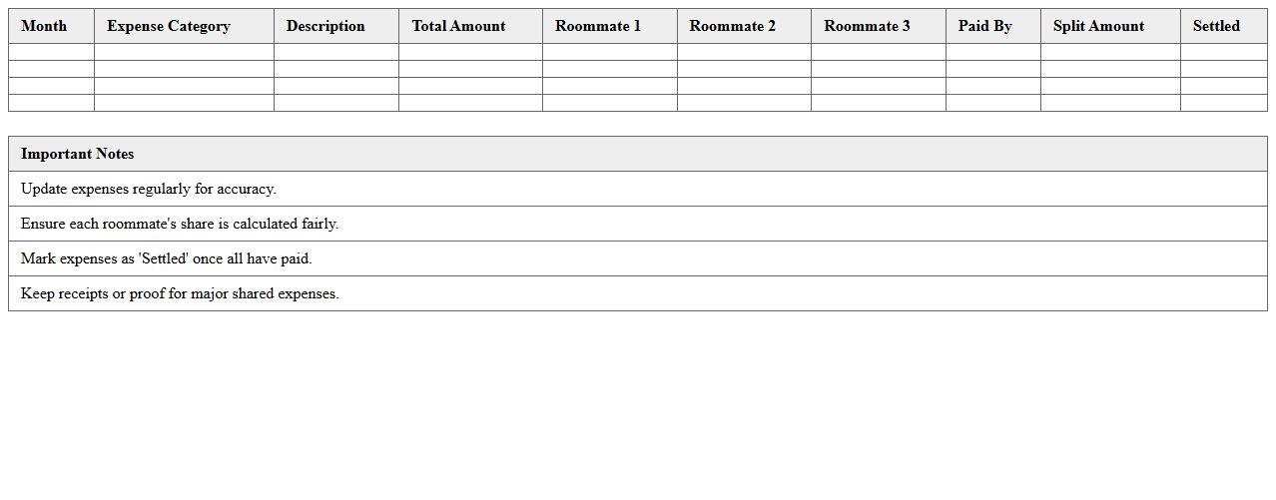Click the note about calculating shares fairly

coord(180,224)
